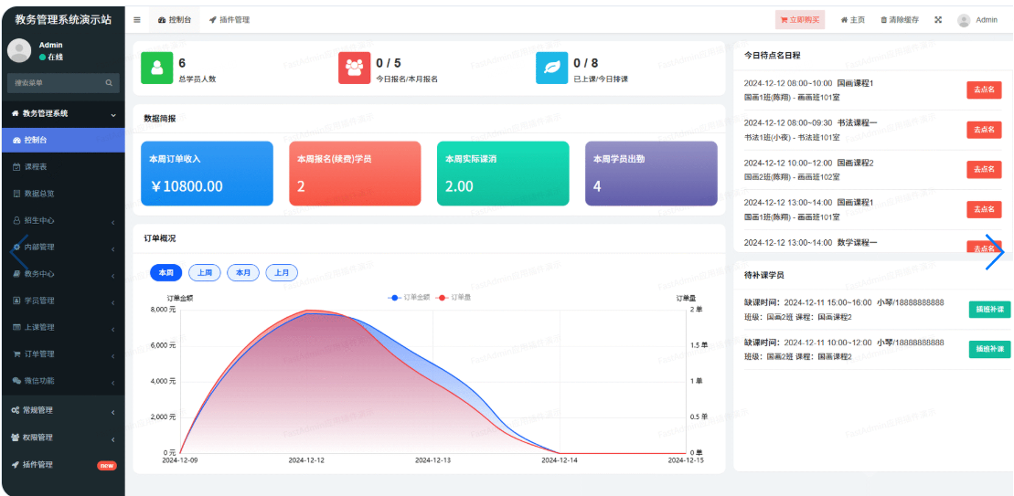Select the 上周 time range pill

[205, 272]
